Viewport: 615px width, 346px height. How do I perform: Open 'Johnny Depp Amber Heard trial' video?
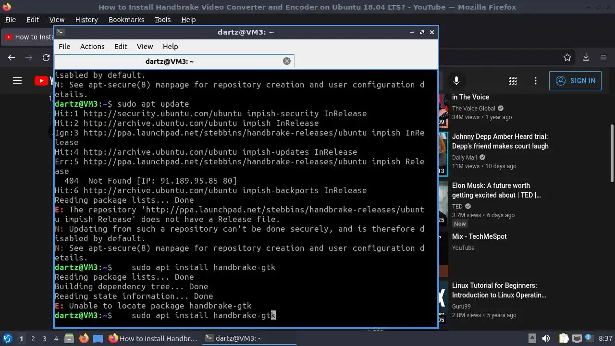click(x=500, y=141)
